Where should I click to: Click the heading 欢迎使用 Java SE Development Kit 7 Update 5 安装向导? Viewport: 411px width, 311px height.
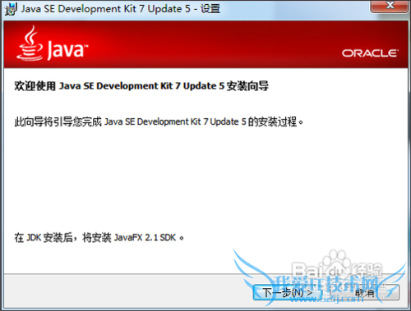pos(141,86)
